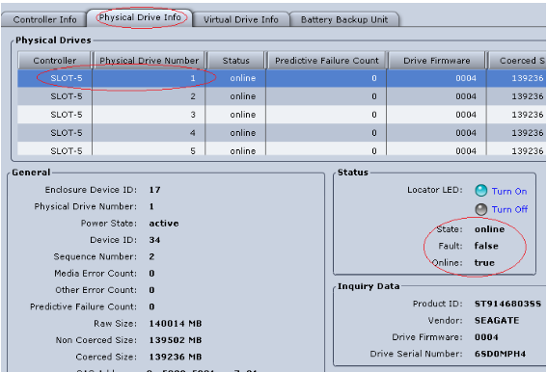
Task: Open the Controller Info tab
Action: point(44,19)
